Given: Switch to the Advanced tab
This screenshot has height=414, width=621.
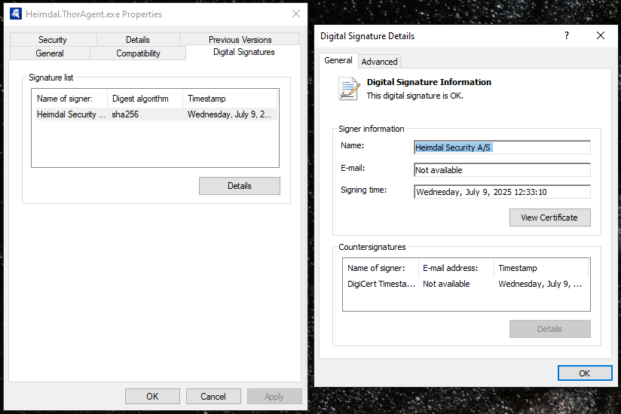Looking at the screenshot, I should tap(379, 62).
